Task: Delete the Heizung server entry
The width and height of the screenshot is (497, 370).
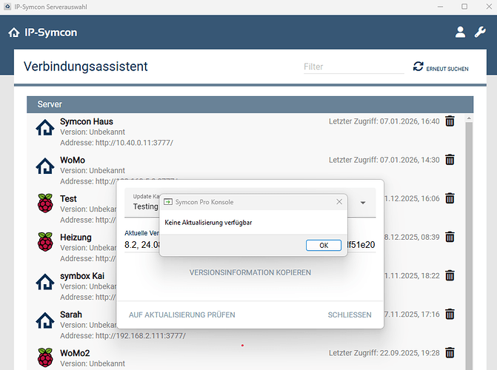Action: [450, 237]
